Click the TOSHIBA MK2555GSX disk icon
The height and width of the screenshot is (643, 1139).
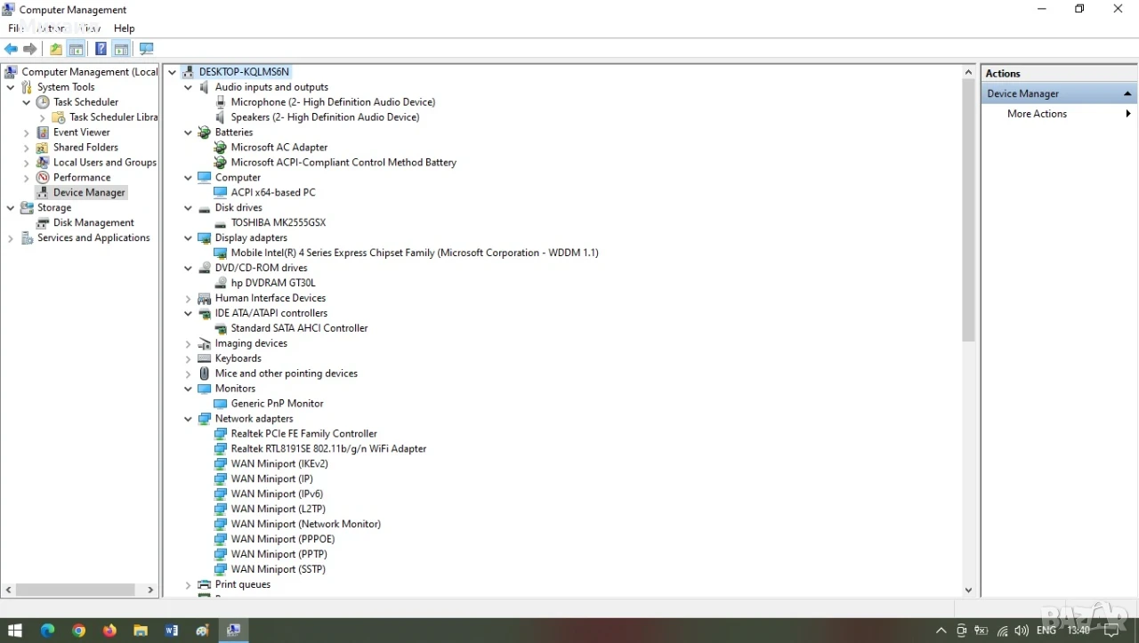point(221,223)
